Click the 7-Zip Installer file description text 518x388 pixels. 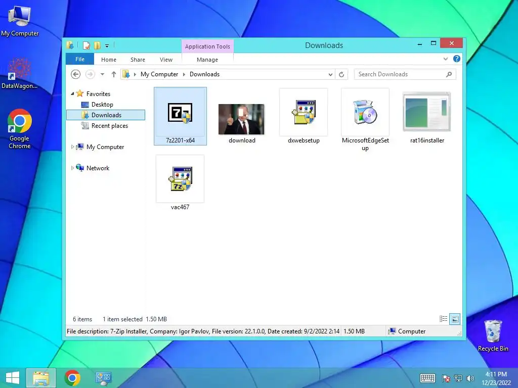pos(203,331)
